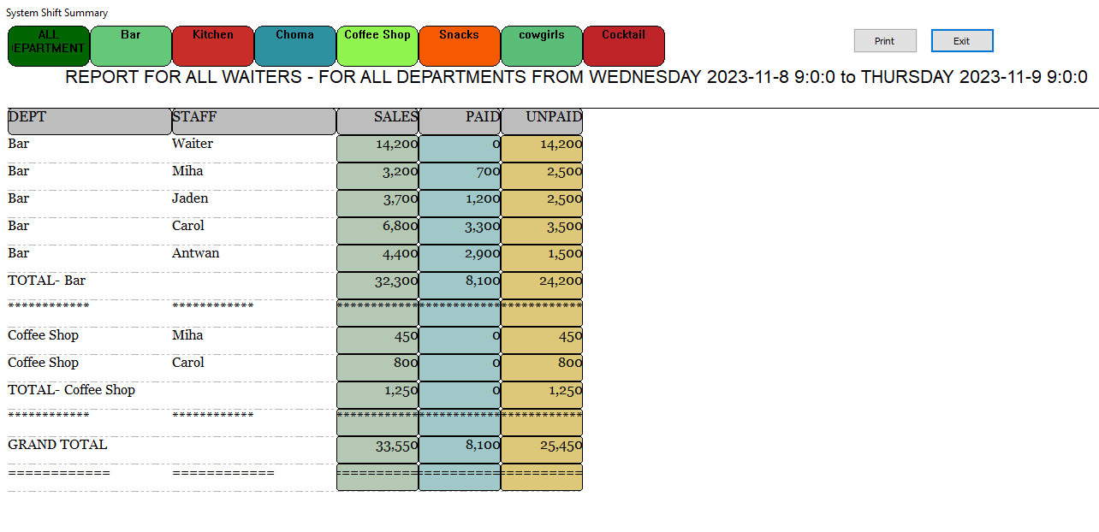Switch to the Kitchen department
1099x532 pixels.
click(x=213, y=46)
